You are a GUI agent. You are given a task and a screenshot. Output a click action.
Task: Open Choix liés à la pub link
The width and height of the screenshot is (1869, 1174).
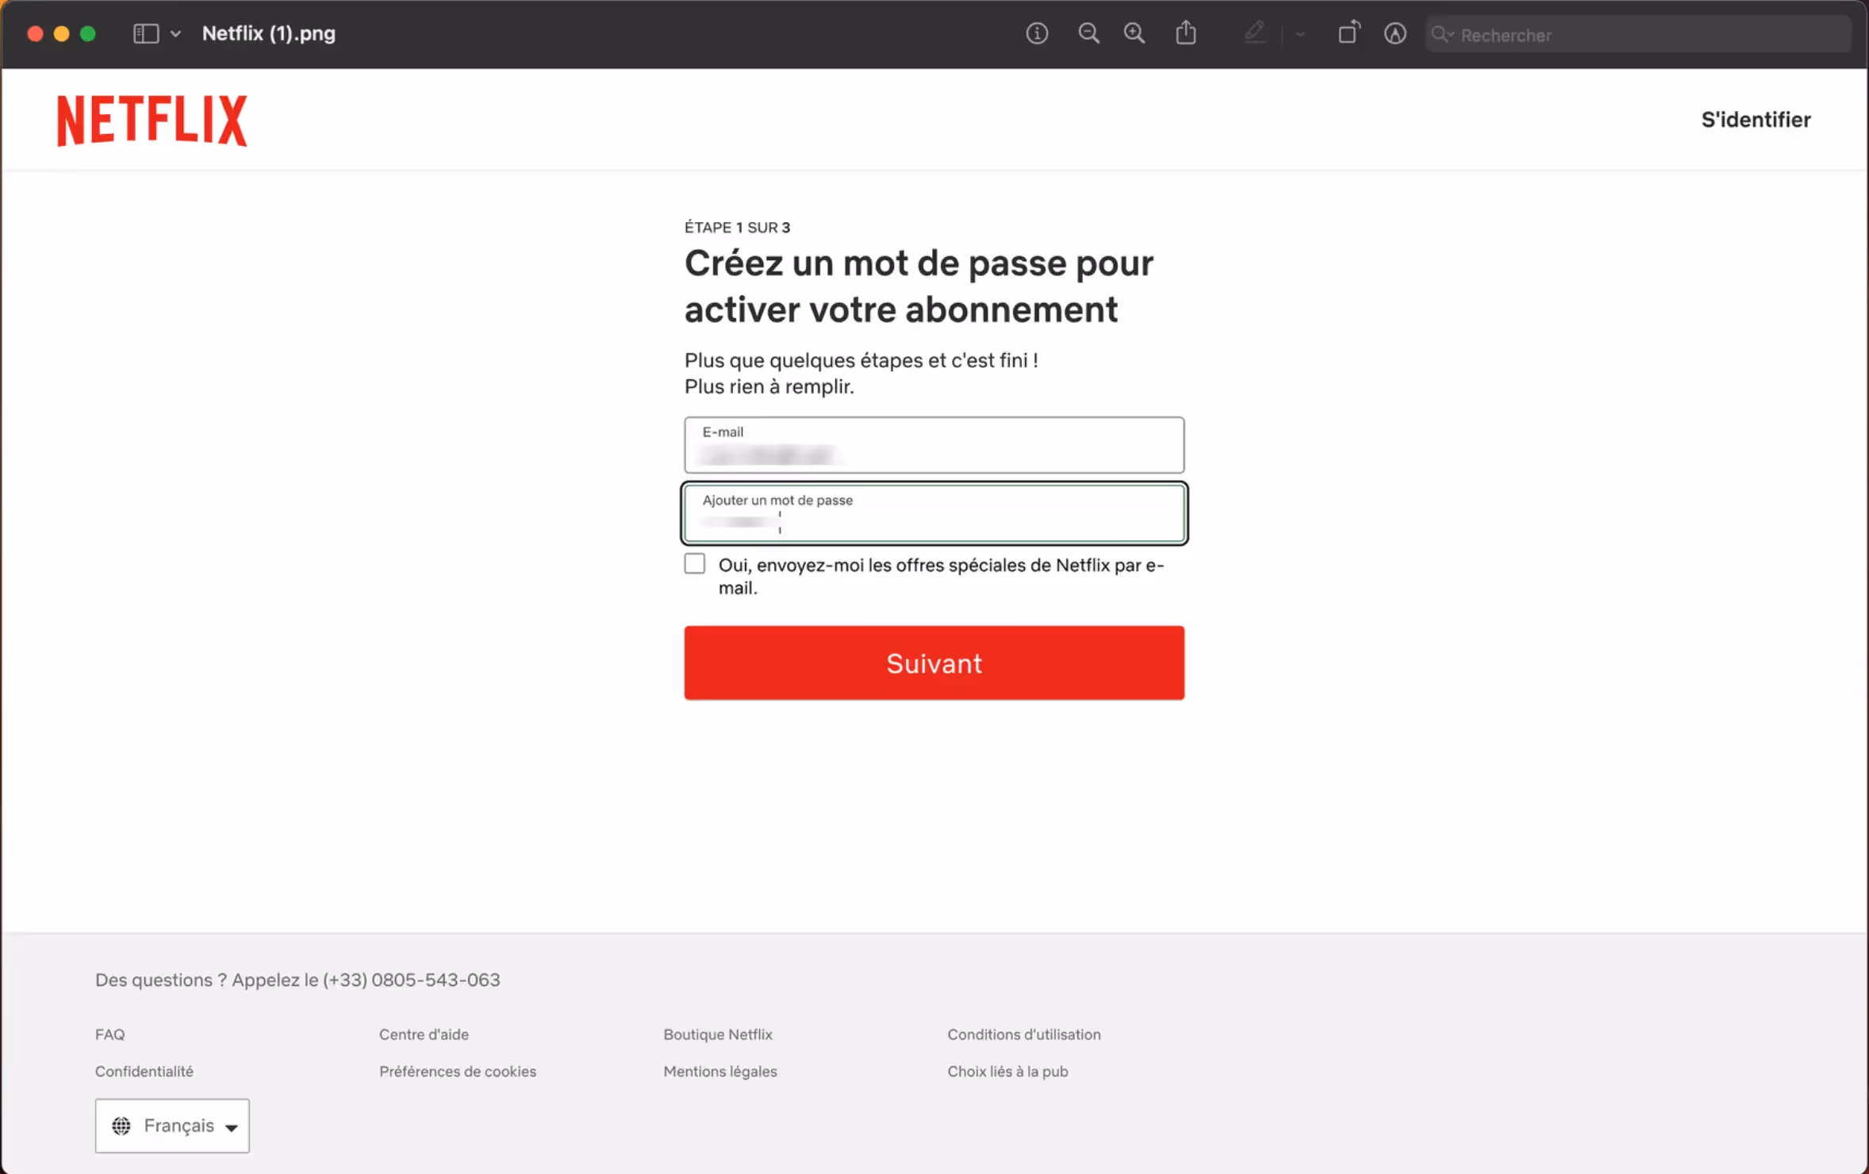click(1007, 1072)
